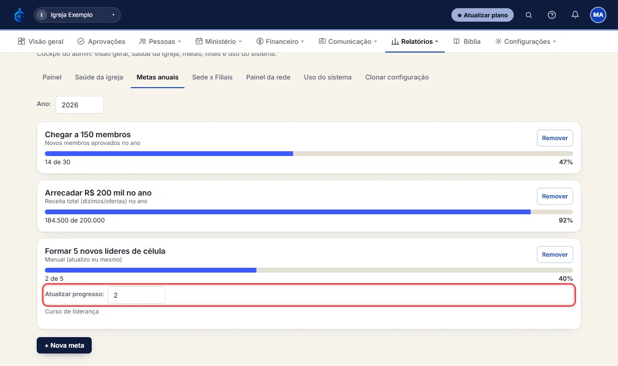Expand the Financeiro menu chevron
This screenshot has width=618, height=366.
(x=303, y=41)
